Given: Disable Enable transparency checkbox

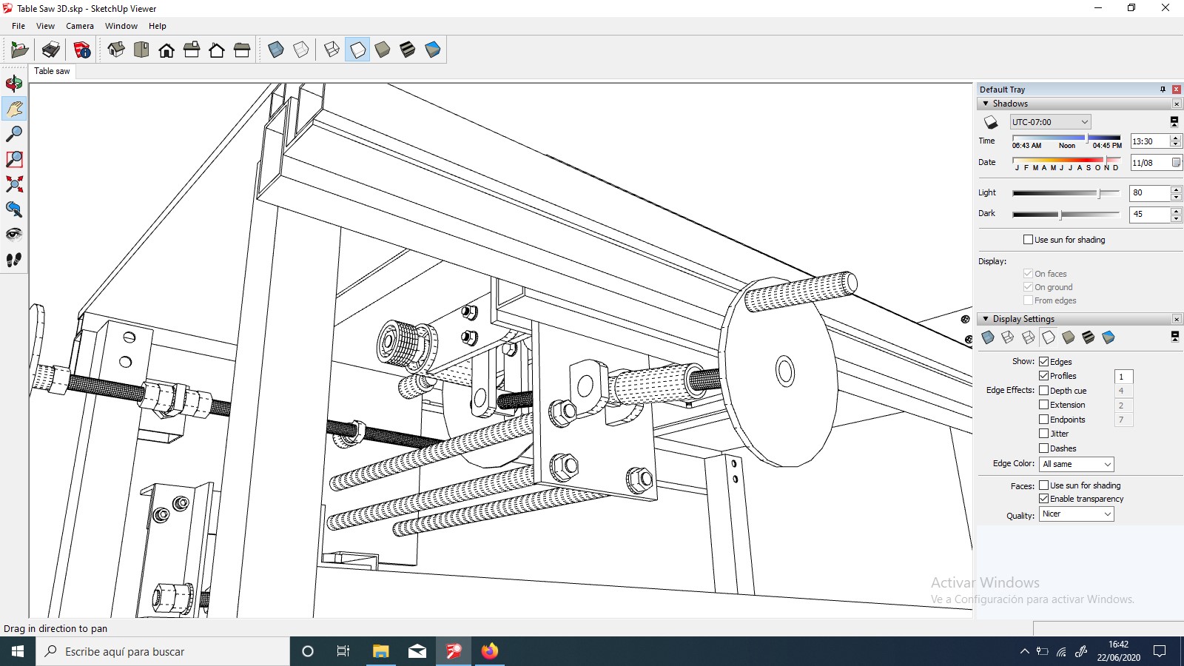Looking at the screenshot, I should click(1043, 499).
